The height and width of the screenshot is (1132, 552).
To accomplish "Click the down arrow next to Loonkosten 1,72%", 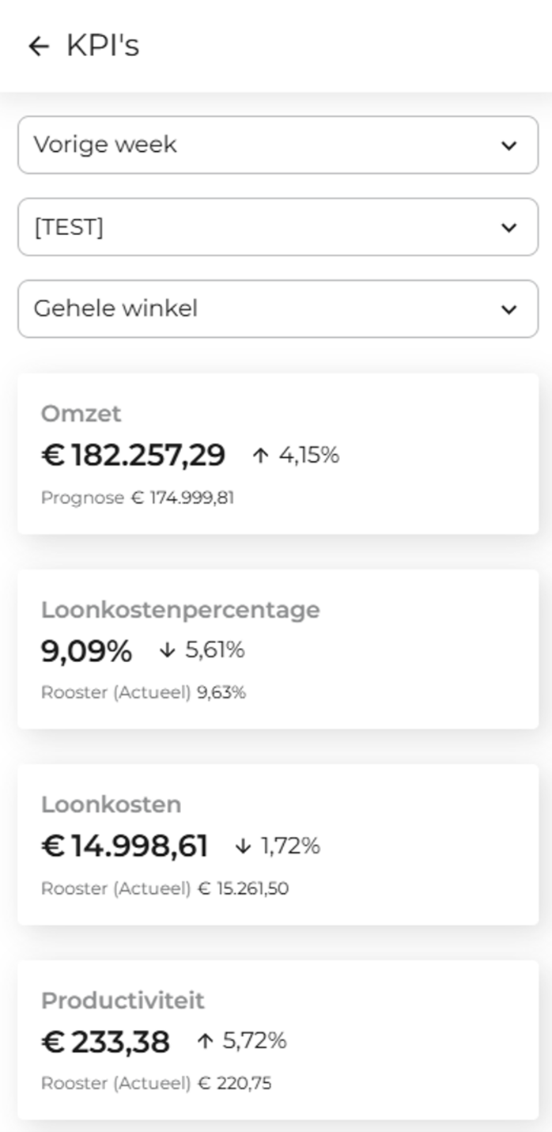I will pyautogui.click(x=243, y=846).
